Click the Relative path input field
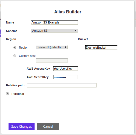 [62, 85]
